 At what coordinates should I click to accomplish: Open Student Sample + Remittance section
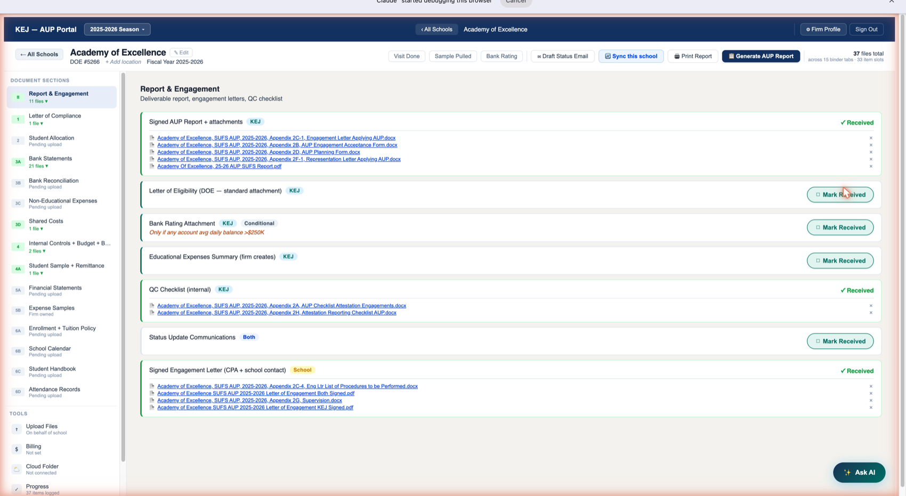tap(62, 269)
